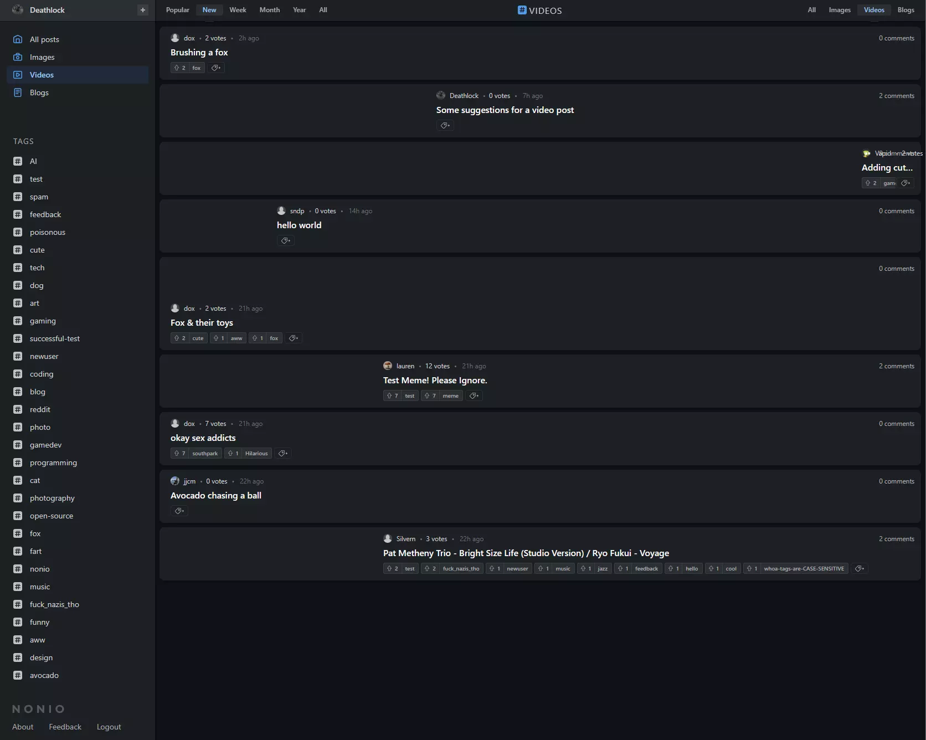926x740 pixels.
Task: Open the post titled Brushing a fox
Action: click(x=199, y=53)
